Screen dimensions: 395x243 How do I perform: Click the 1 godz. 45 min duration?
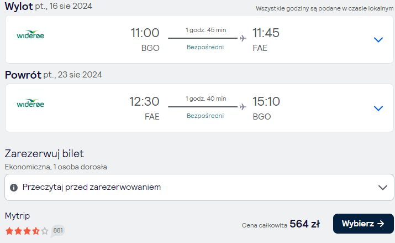click(206, 30)
